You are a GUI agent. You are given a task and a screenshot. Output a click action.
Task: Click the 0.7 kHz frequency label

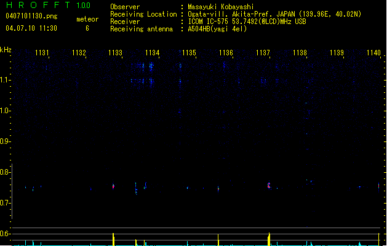coord(5,203)
